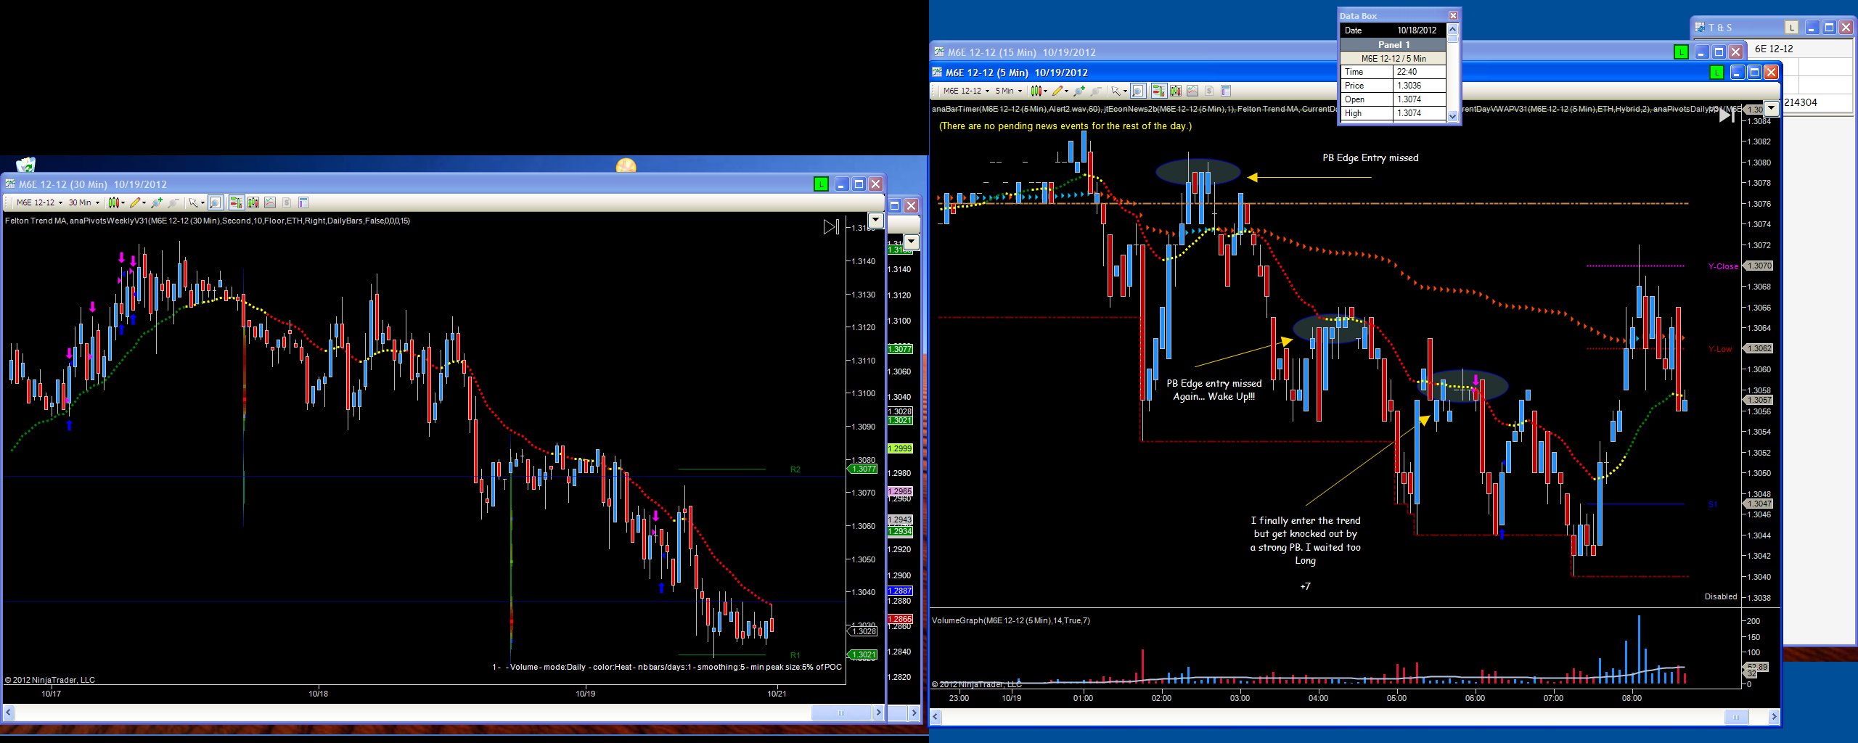This screenshot has height=743, width=1858.
Task: Choose the cursor pointer tool in 5 Min chart
Action: 1118,91
